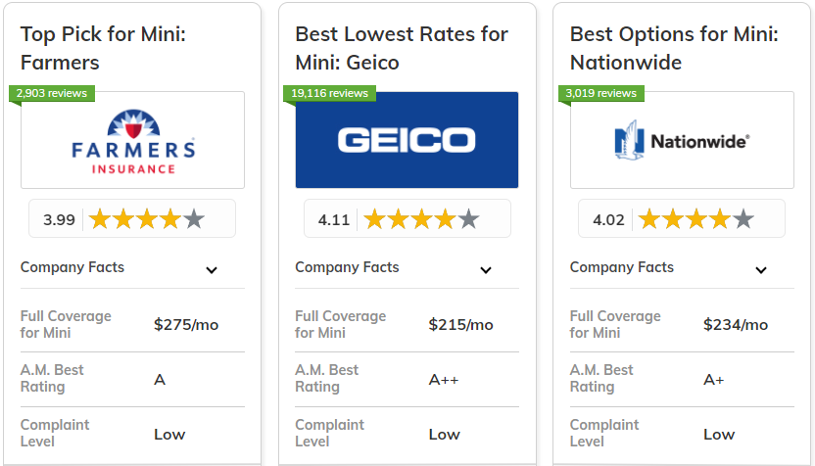Select the Best Lowest Rates: Geico heading

click(x=402, y=48)
